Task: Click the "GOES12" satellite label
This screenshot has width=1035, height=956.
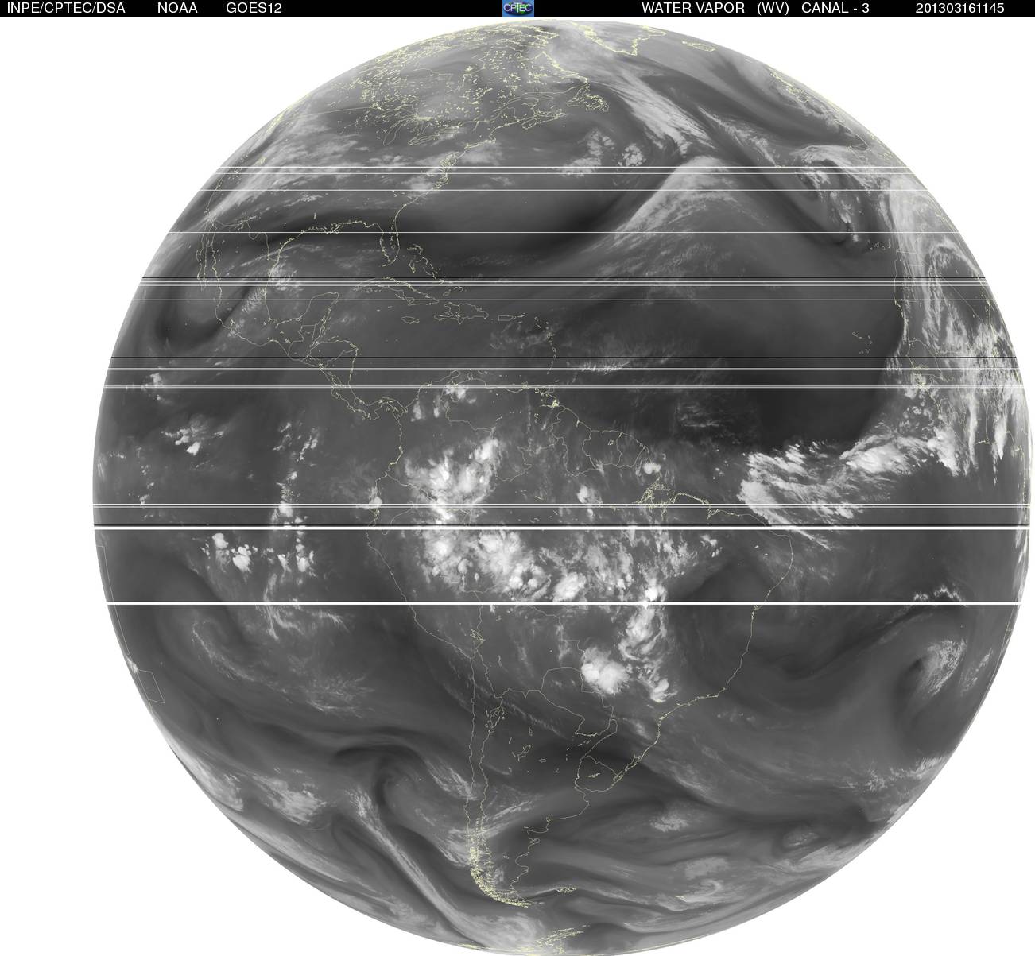Action: point(254,8)
